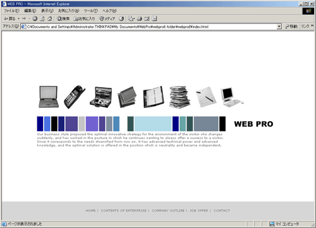Open the Tools (ツール) menu
Image resolution: width=316 pixels, height=228 pixels.
click(x=91, y=11)
